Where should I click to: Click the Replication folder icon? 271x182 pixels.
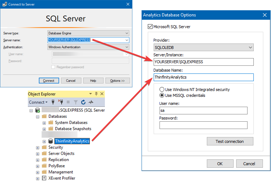pyautogui.click(x=44, y=160)
